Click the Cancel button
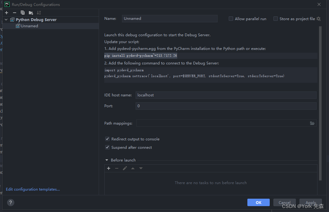 285,203
